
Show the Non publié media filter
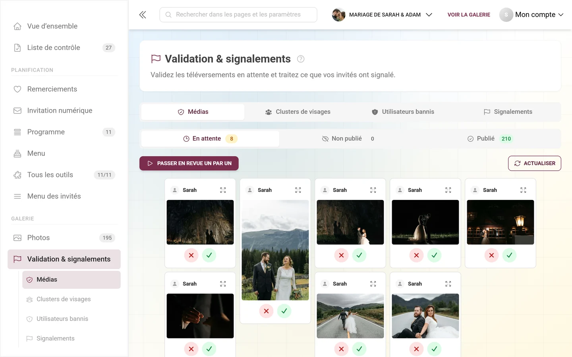click(x=348, y=139)
